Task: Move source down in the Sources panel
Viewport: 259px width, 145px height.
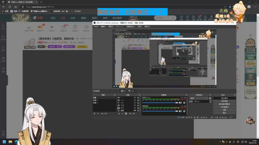Action: pos(134,114)
